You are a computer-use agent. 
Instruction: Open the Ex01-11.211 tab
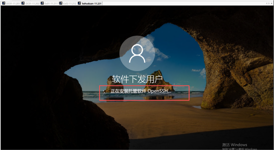click(x=49, y=3)
